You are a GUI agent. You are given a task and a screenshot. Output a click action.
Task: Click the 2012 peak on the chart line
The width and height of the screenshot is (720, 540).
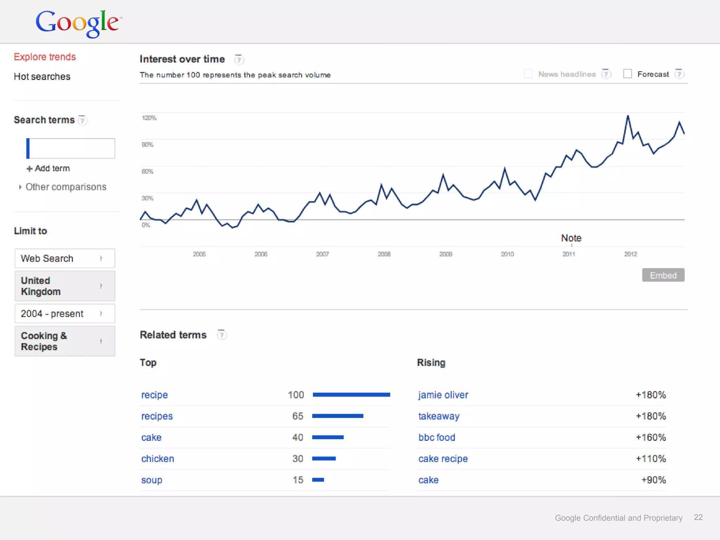point(628,116)
